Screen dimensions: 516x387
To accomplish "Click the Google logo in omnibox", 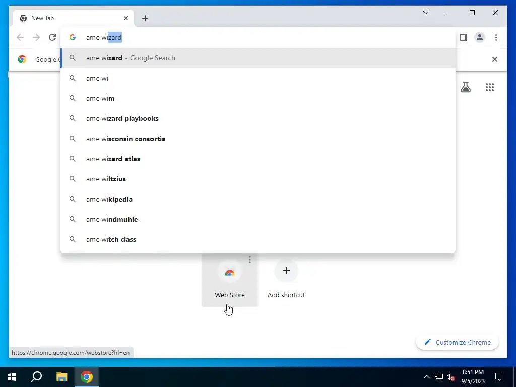I will coord(73,37).
